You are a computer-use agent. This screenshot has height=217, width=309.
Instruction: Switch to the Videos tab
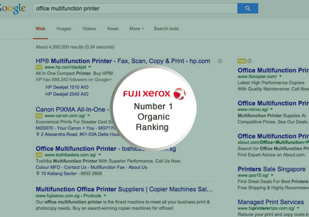[x=89, y=28]
